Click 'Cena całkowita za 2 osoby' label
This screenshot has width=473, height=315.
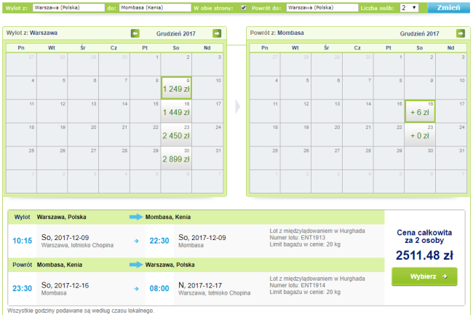click(424, 236)
